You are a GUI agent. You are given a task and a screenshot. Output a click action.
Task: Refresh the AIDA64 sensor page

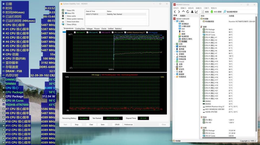tap(187, 12)
